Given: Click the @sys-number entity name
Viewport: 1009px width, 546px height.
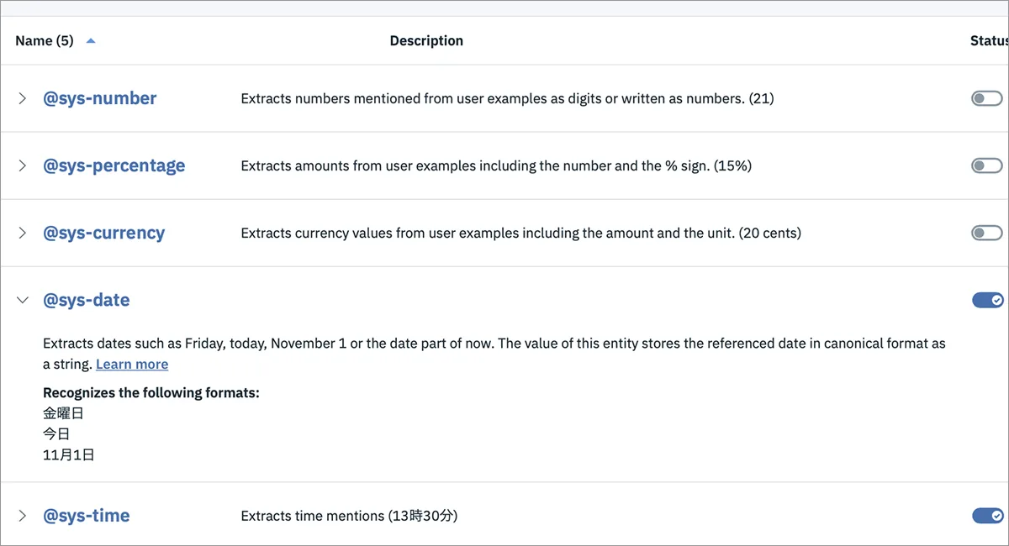Looking at the screenshot, I should (x=100, y=98).
